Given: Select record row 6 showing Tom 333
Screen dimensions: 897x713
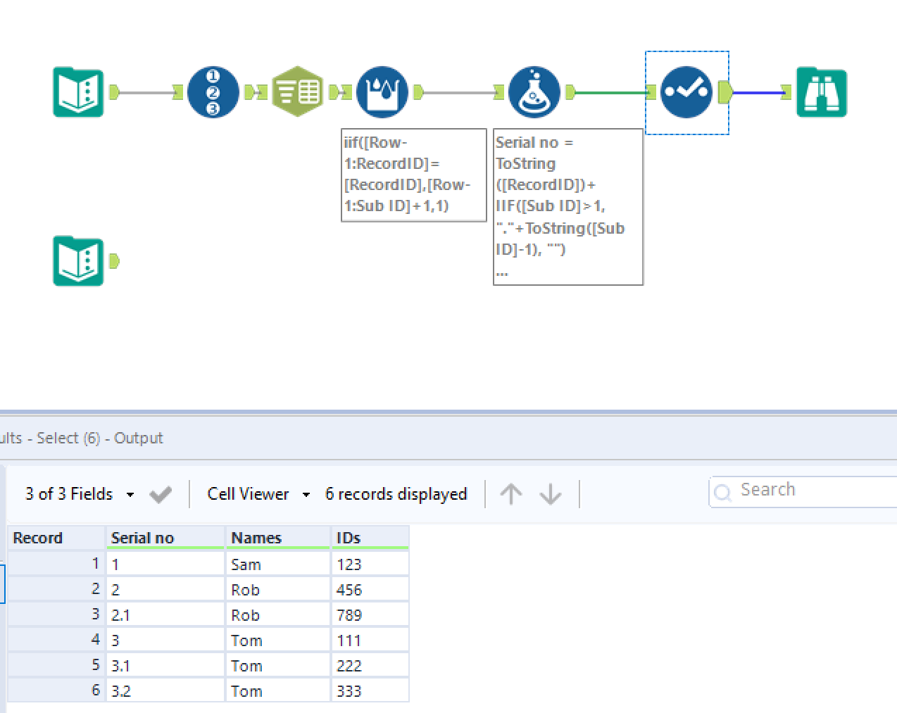Looking at the screenshot, I should (x=211, y=690).
